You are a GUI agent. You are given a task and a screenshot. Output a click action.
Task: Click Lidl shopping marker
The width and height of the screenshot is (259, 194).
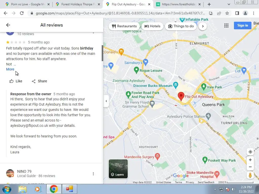[x=244, y=70]
